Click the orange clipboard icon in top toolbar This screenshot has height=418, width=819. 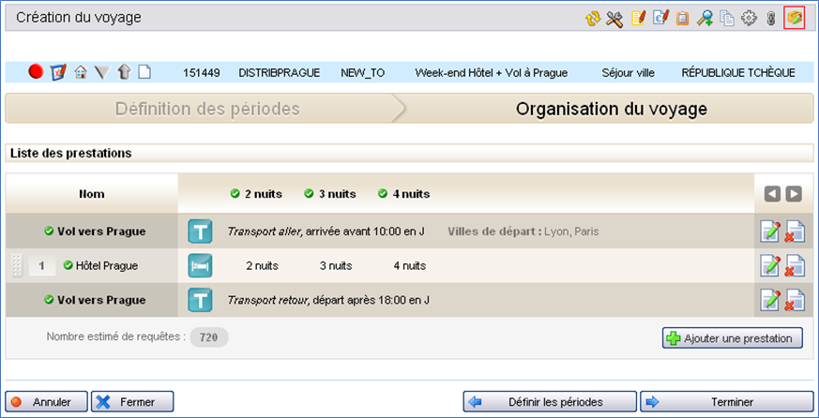pyautogui.click(x=683, y=18)
